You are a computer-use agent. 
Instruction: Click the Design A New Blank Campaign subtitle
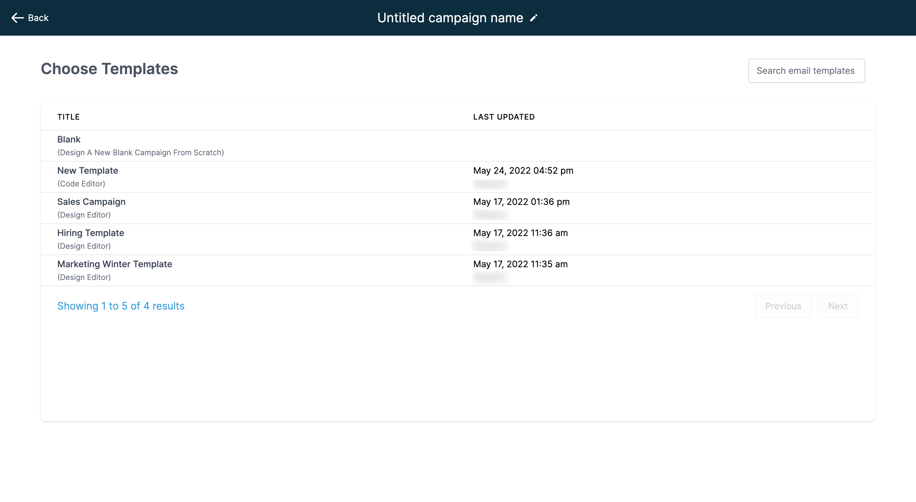(x=141, y=153)
